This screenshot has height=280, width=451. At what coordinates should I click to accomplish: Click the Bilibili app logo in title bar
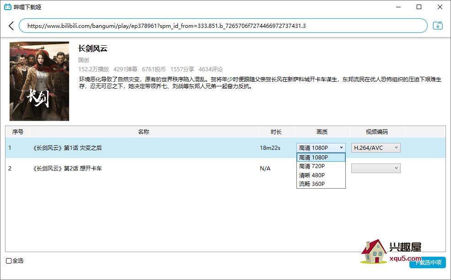point(8,7)
